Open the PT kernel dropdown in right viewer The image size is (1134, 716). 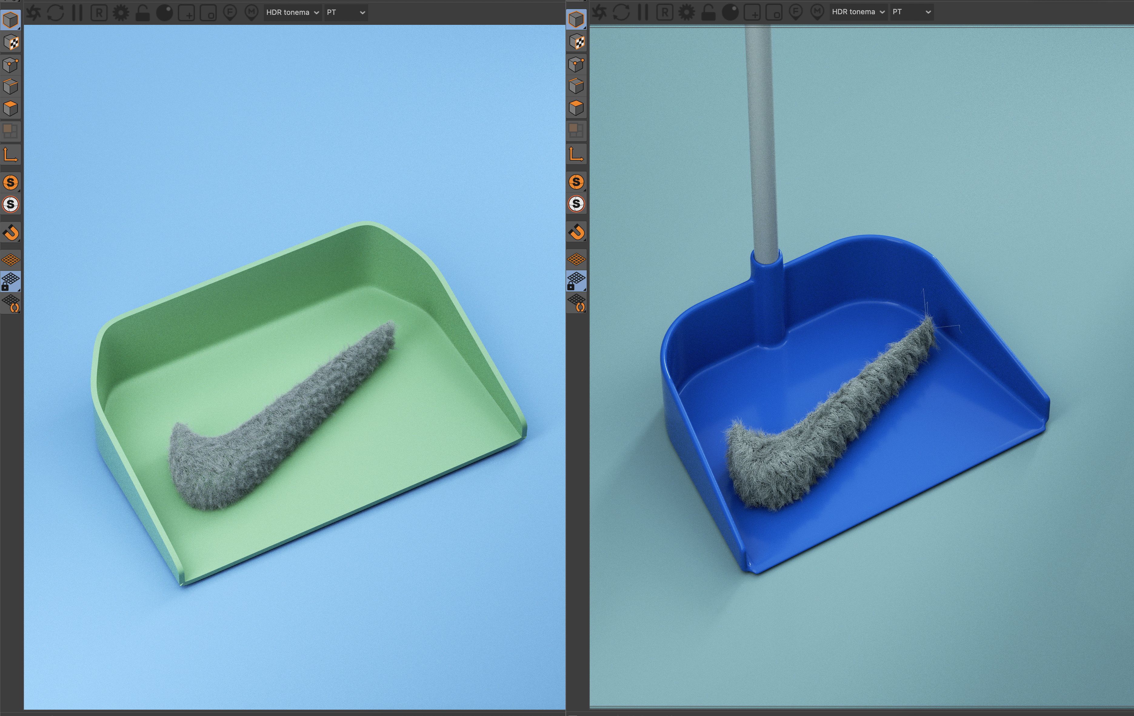(x=912, y=12)
